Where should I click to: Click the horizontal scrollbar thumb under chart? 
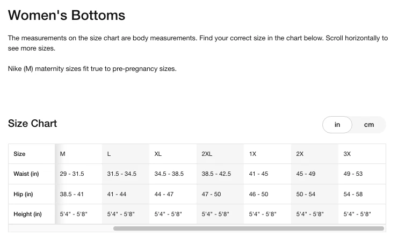point(249,228)
